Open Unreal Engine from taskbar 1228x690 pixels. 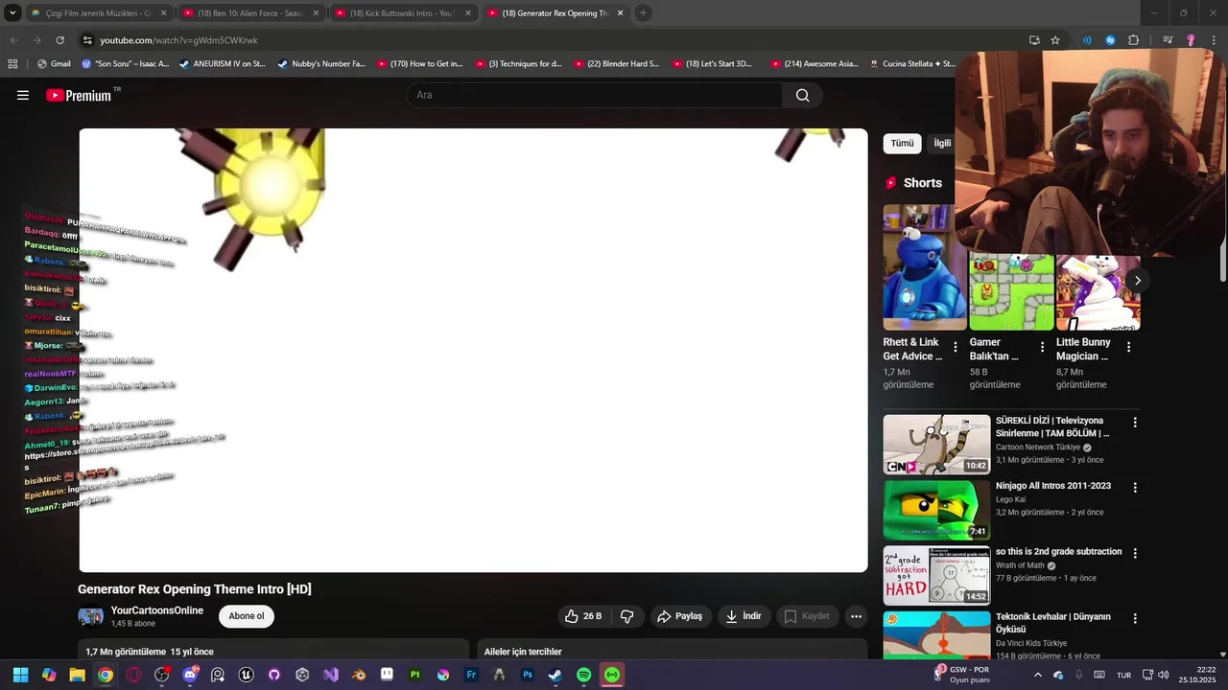(246, 675)
